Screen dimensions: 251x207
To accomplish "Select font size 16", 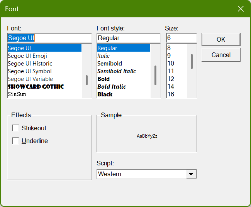I will click(177, 94).
